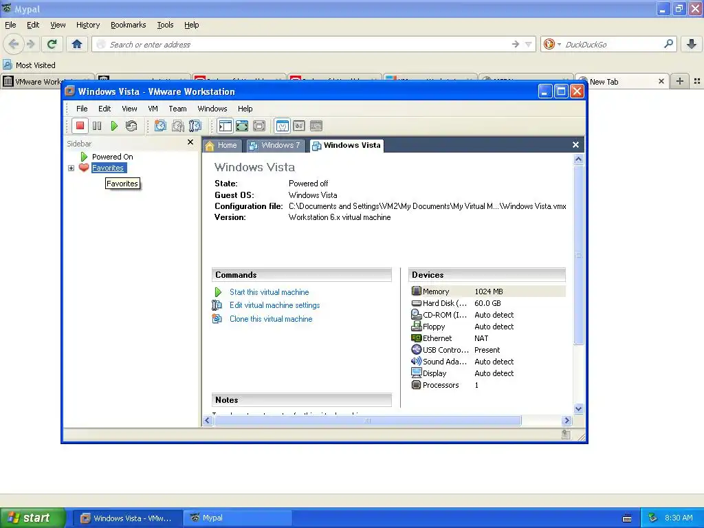Select the CD-ROM device row
704x528 pixels.
pyautogui.click(x=487, y=315)
